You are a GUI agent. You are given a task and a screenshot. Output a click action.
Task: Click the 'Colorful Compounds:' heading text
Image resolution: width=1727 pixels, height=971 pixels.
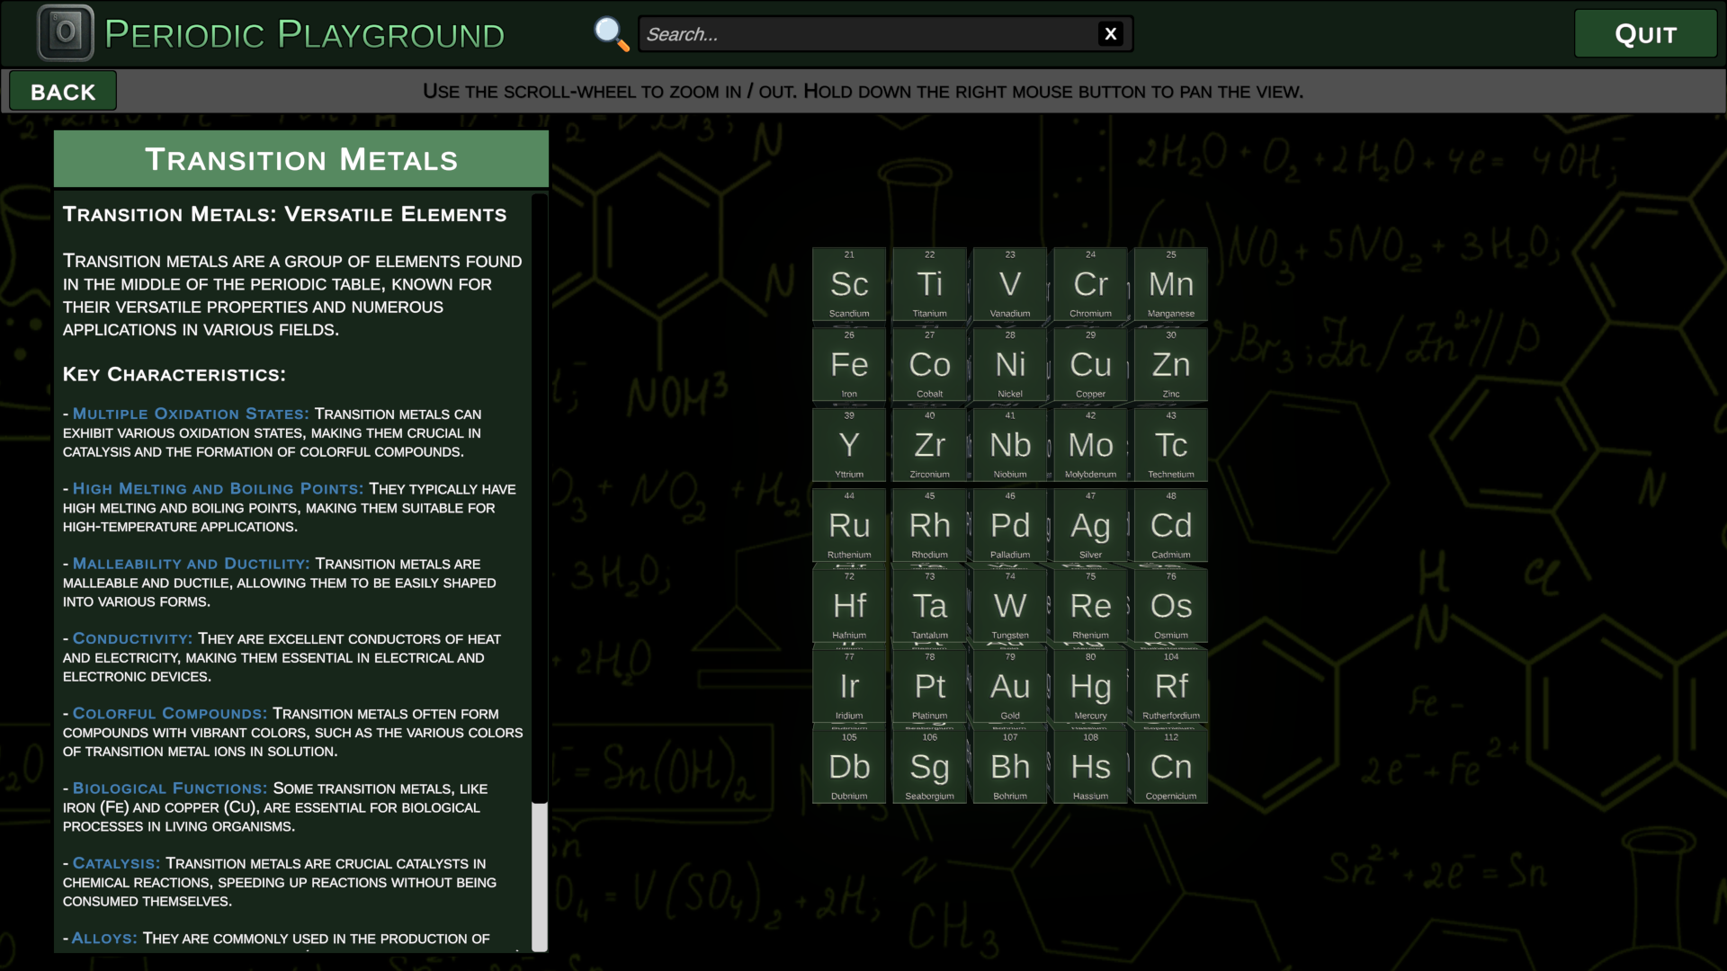click(x=170, y=713)
